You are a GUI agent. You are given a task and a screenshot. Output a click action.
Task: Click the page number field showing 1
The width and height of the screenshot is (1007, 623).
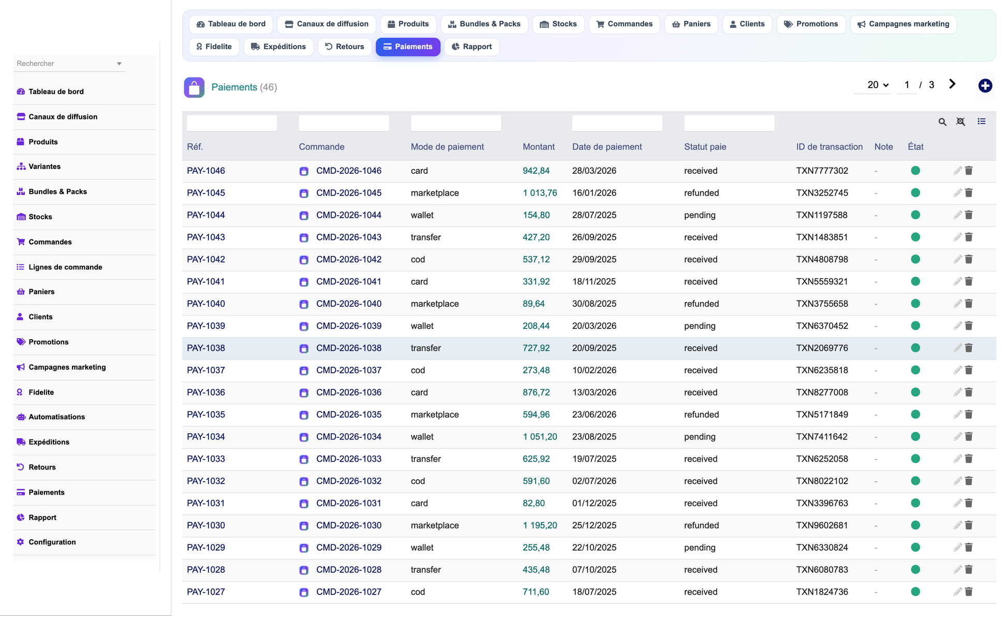pyautogui.click(x=907, y=85)
